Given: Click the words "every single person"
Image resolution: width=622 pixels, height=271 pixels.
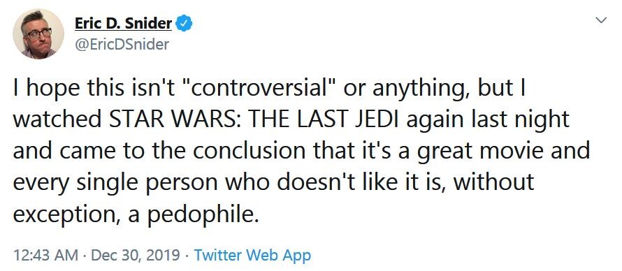Looking at the screenshot, I should [115, 182].
